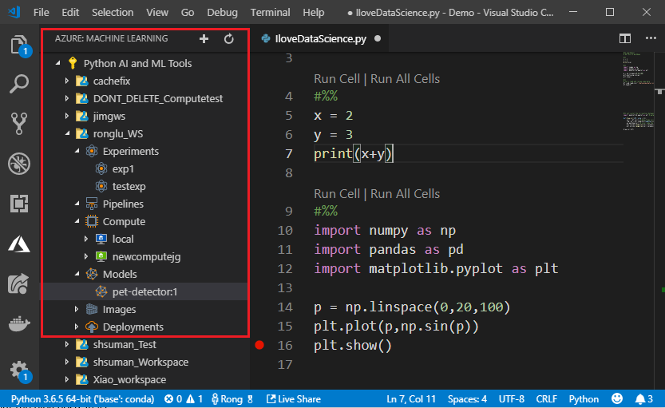Viewport: 665px width, 408px height.
Task: Open the Manage settings gear icon
Action: tap(19, 370)
